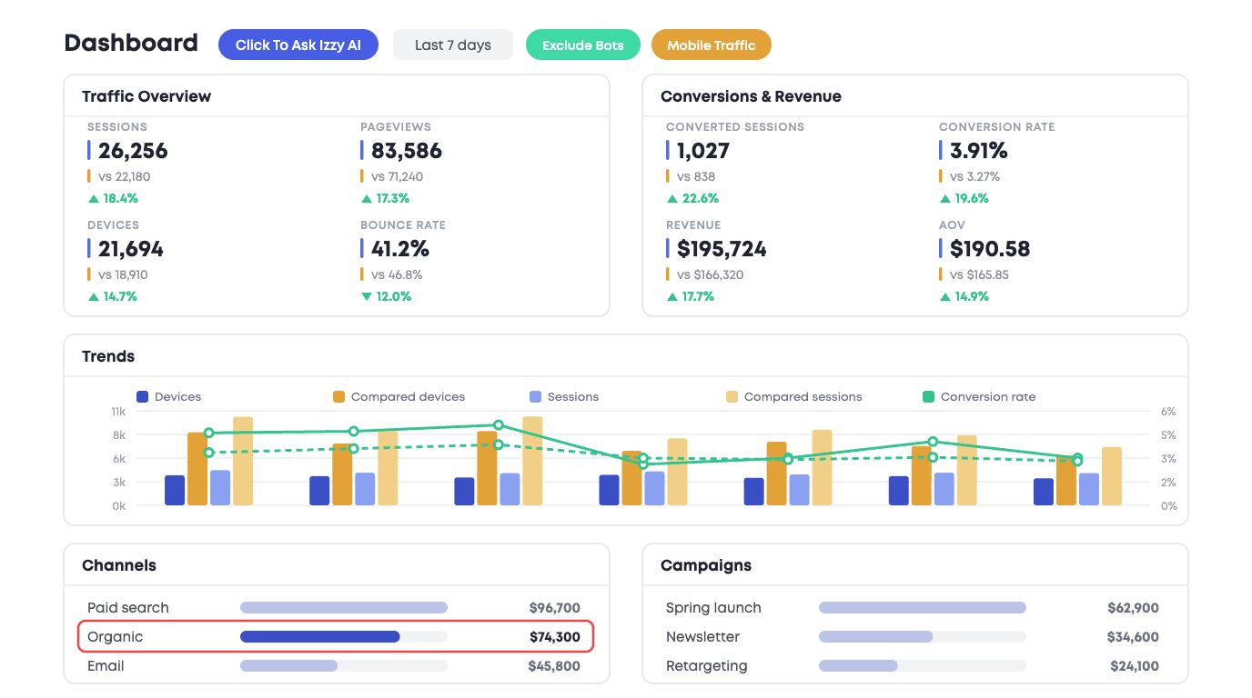
Task: Select the conversion rate value 3.91%
Action: [979, 151]
